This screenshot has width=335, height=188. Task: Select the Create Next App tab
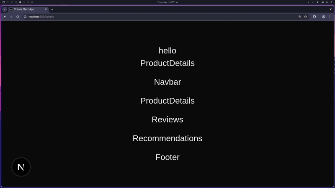pos(27,9)
